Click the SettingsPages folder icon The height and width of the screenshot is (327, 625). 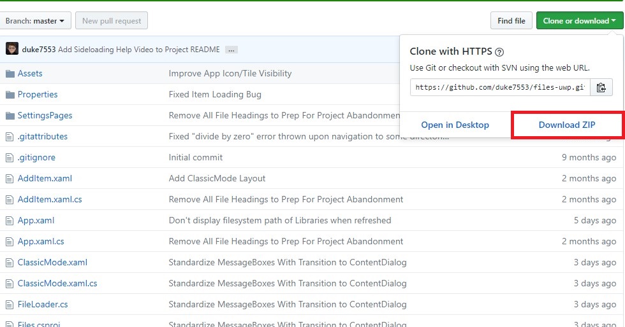[10, 116]
